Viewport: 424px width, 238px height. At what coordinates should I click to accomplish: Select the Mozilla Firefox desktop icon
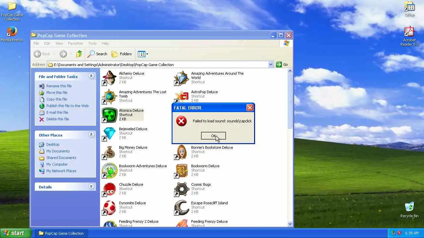click(x=12, y=34)
